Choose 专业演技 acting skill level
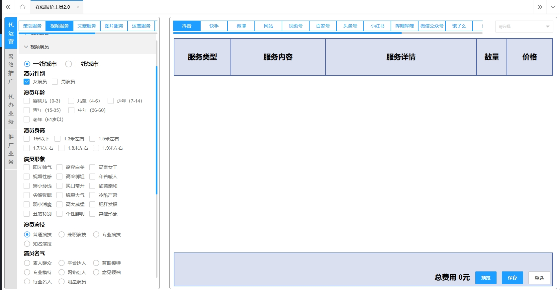 pos(96,235)
